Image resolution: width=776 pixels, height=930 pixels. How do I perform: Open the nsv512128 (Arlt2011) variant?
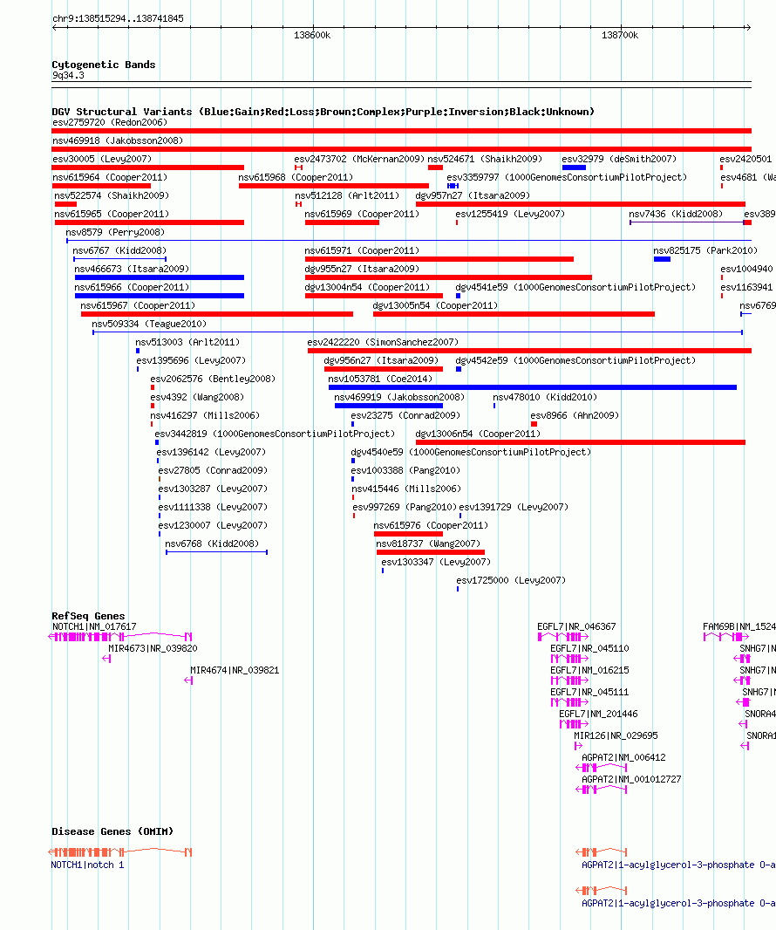pos(347,195)
